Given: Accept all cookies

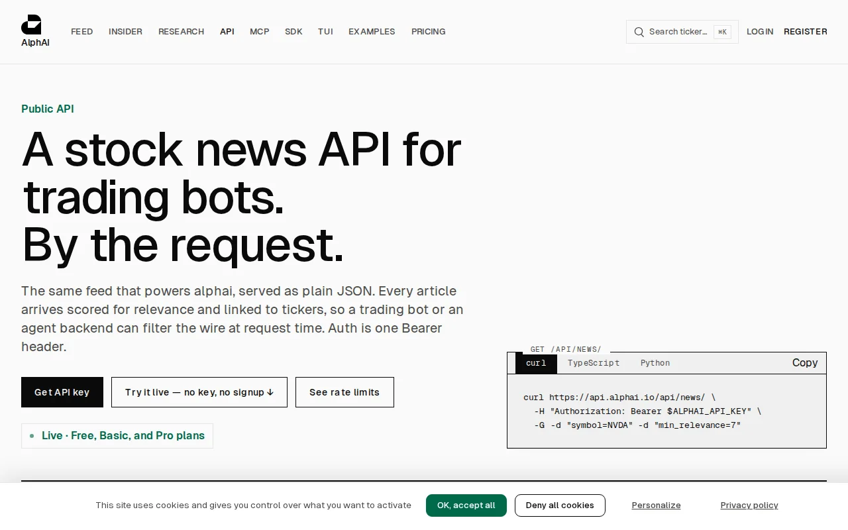Looking at the screenshot, I should [x=466, y=505].
